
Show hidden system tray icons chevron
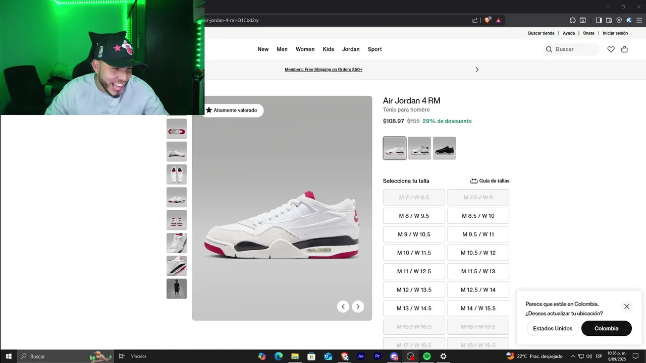(573, 356)
